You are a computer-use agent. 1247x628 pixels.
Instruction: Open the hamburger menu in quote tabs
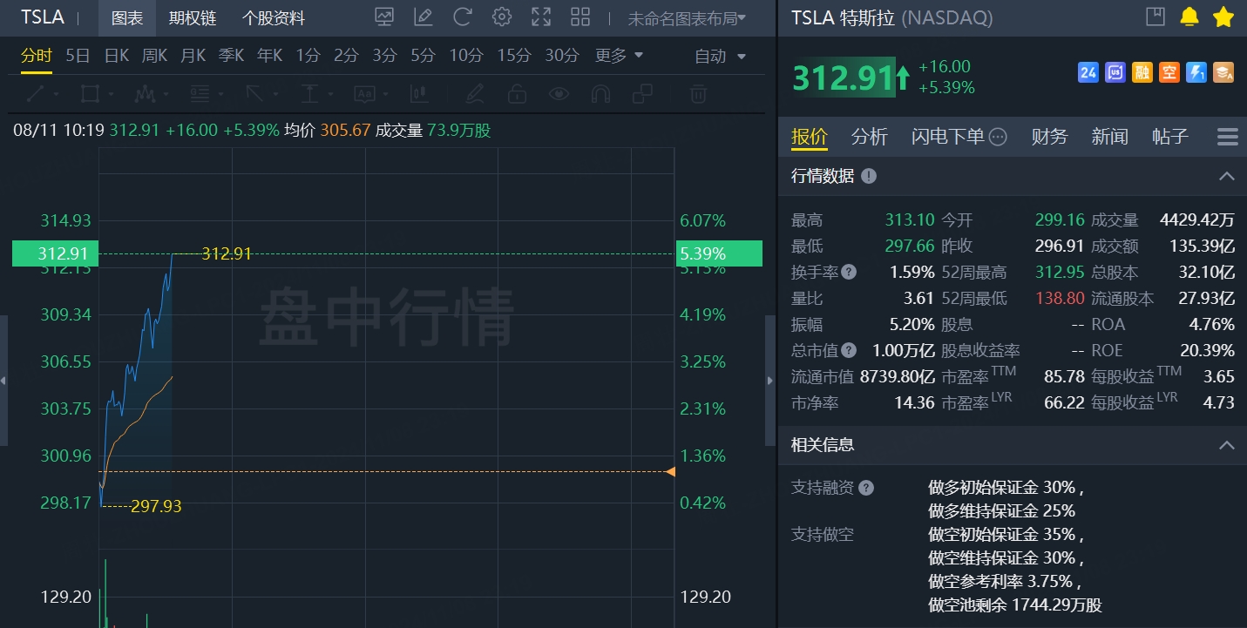1227,137
